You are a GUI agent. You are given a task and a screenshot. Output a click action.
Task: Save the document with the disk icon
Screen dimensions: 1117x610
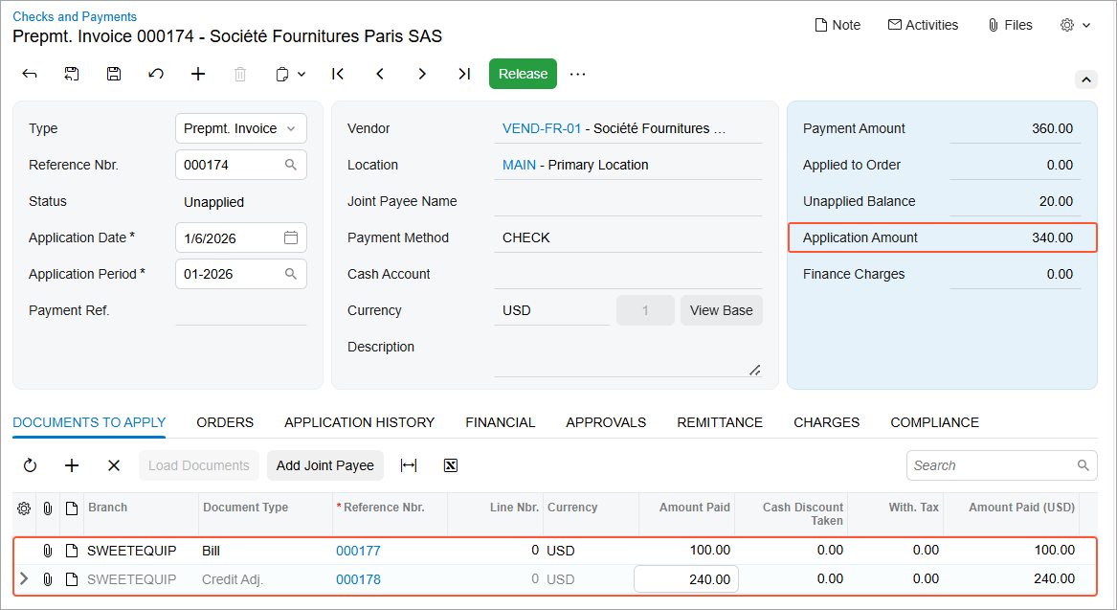[114, 74]
